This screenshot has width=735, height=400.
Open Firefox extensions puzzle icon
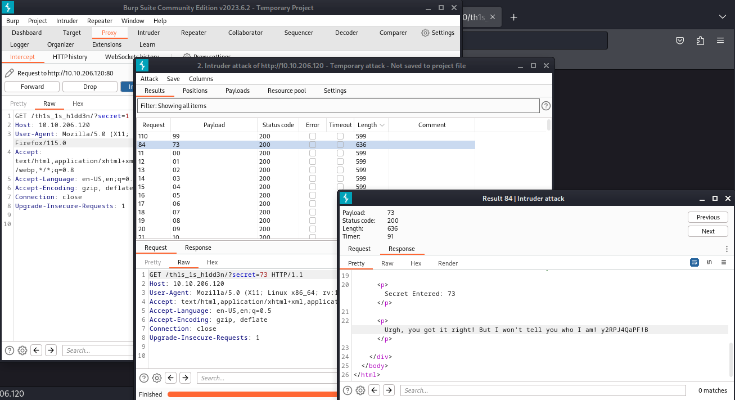700,41
